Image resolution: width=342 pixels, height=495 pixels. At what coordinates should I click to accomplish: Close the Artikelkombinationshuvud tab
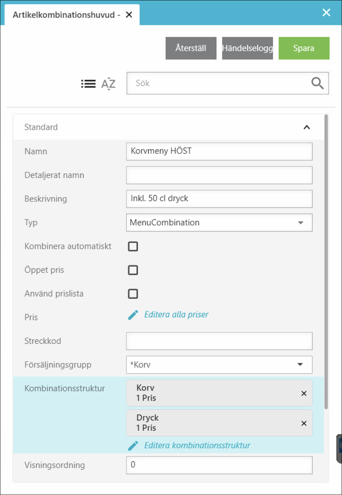click(x=129, y=15)
